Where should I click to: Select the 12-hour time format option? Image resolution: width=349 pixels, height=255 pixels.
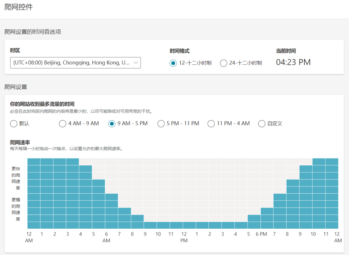point(173,63)
